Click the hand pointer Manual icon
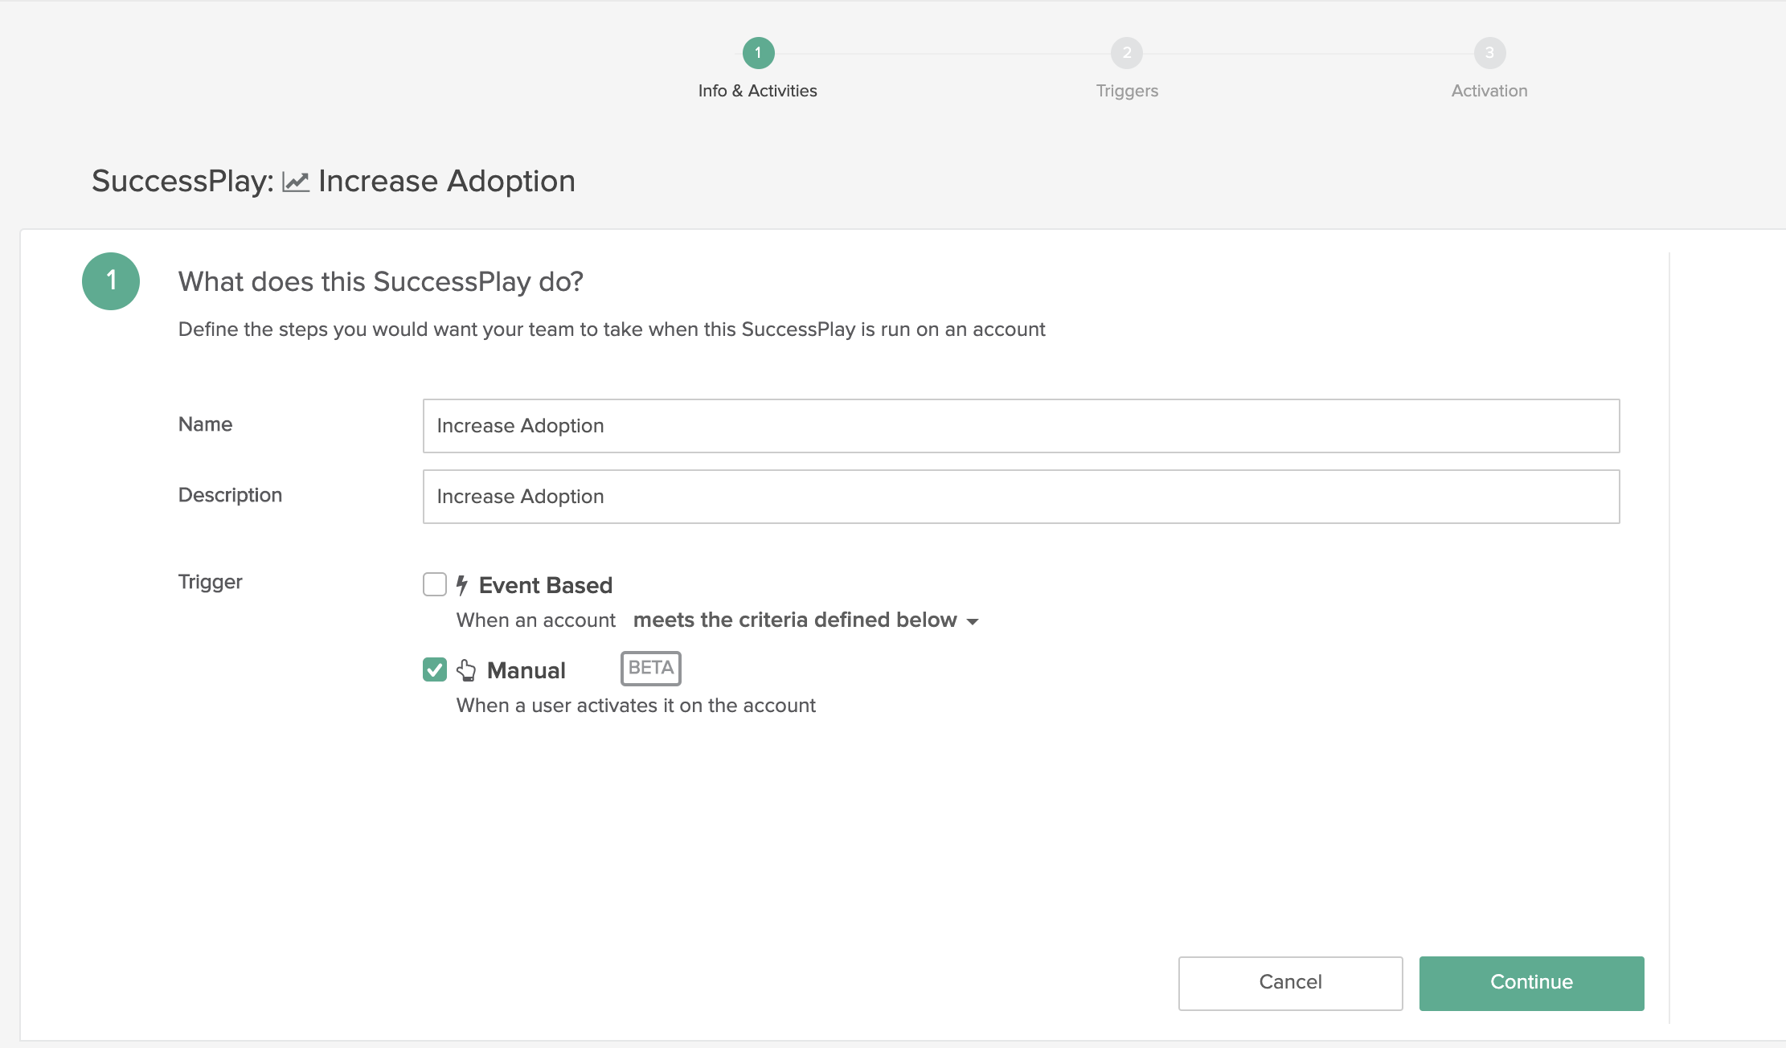The height and width of the screenshot is (1048, 1786). tap(466, 670)
